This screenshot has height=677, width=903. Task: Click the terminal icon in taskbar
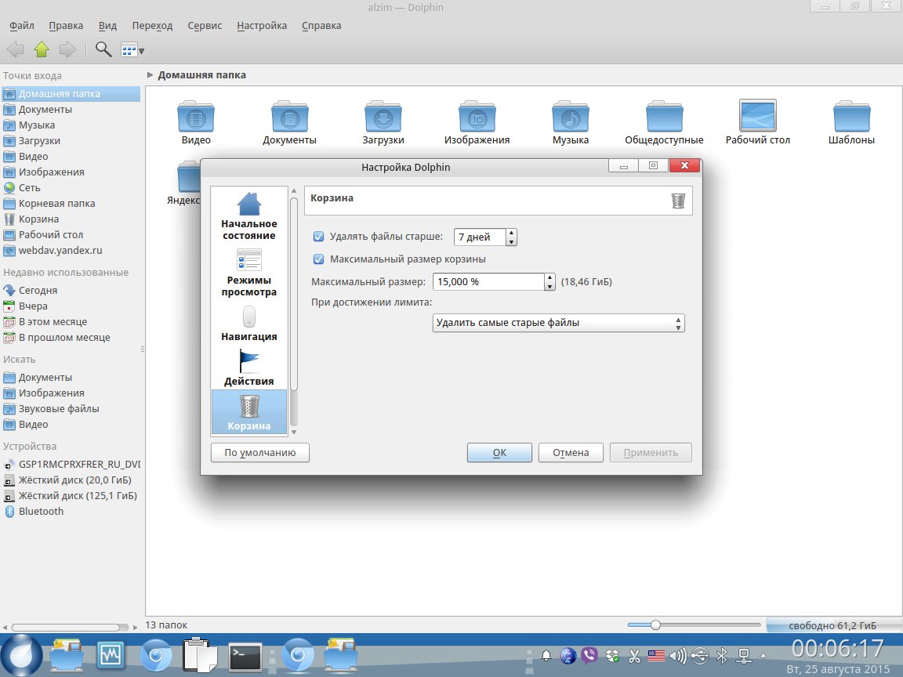(x=245, y=654)
